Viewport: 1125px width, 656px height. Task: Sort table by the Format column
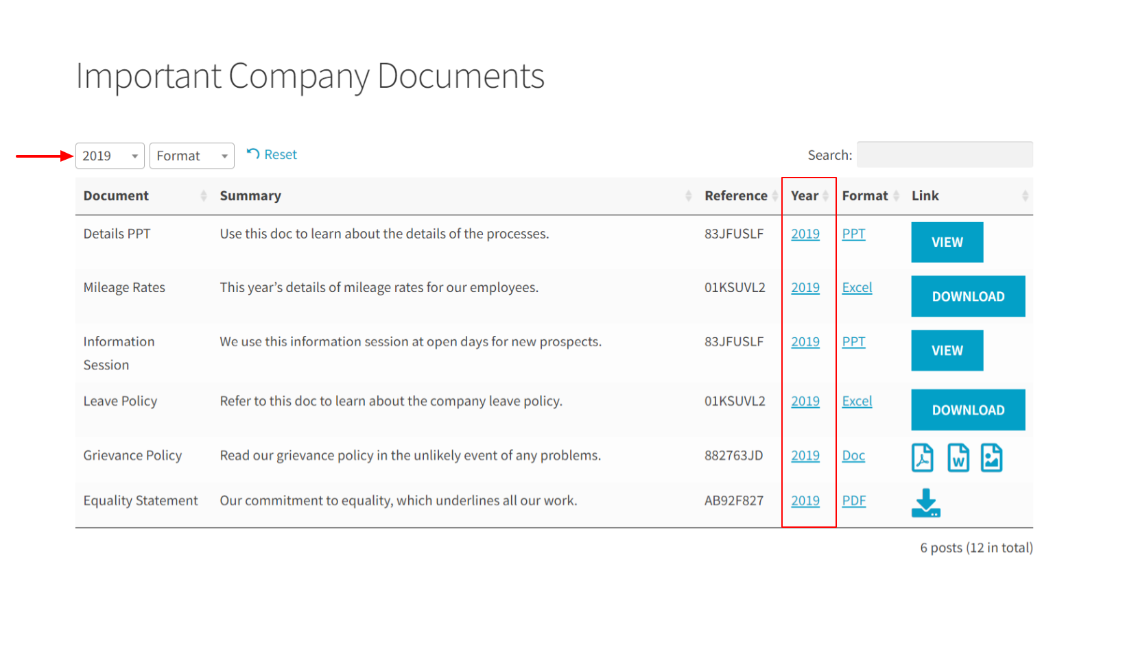tap(870, 196)
